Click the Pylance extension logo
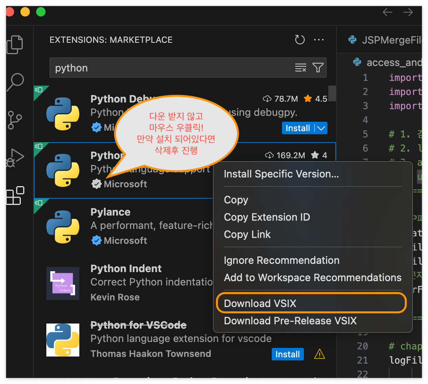This screenshot has height=384, width=428. pyautogui.click(x=63, y=227)
